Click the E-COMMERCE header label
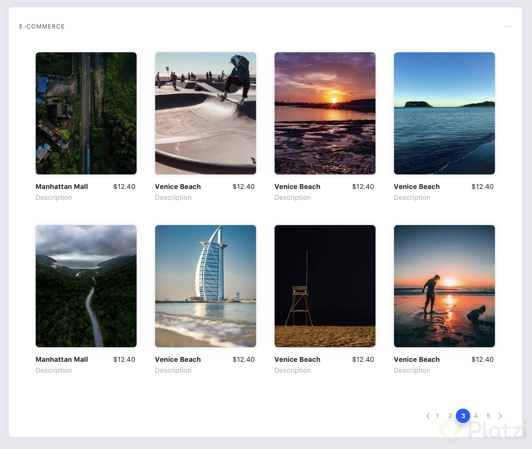532x449 pixels. pyautogui.click(x=42, y=27)
